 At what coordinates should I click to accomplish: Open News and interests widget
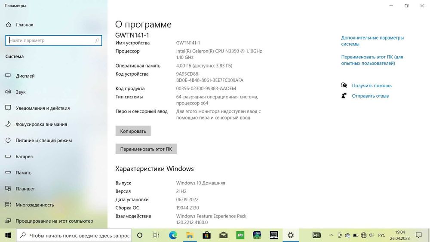click(x=316, y=235)
